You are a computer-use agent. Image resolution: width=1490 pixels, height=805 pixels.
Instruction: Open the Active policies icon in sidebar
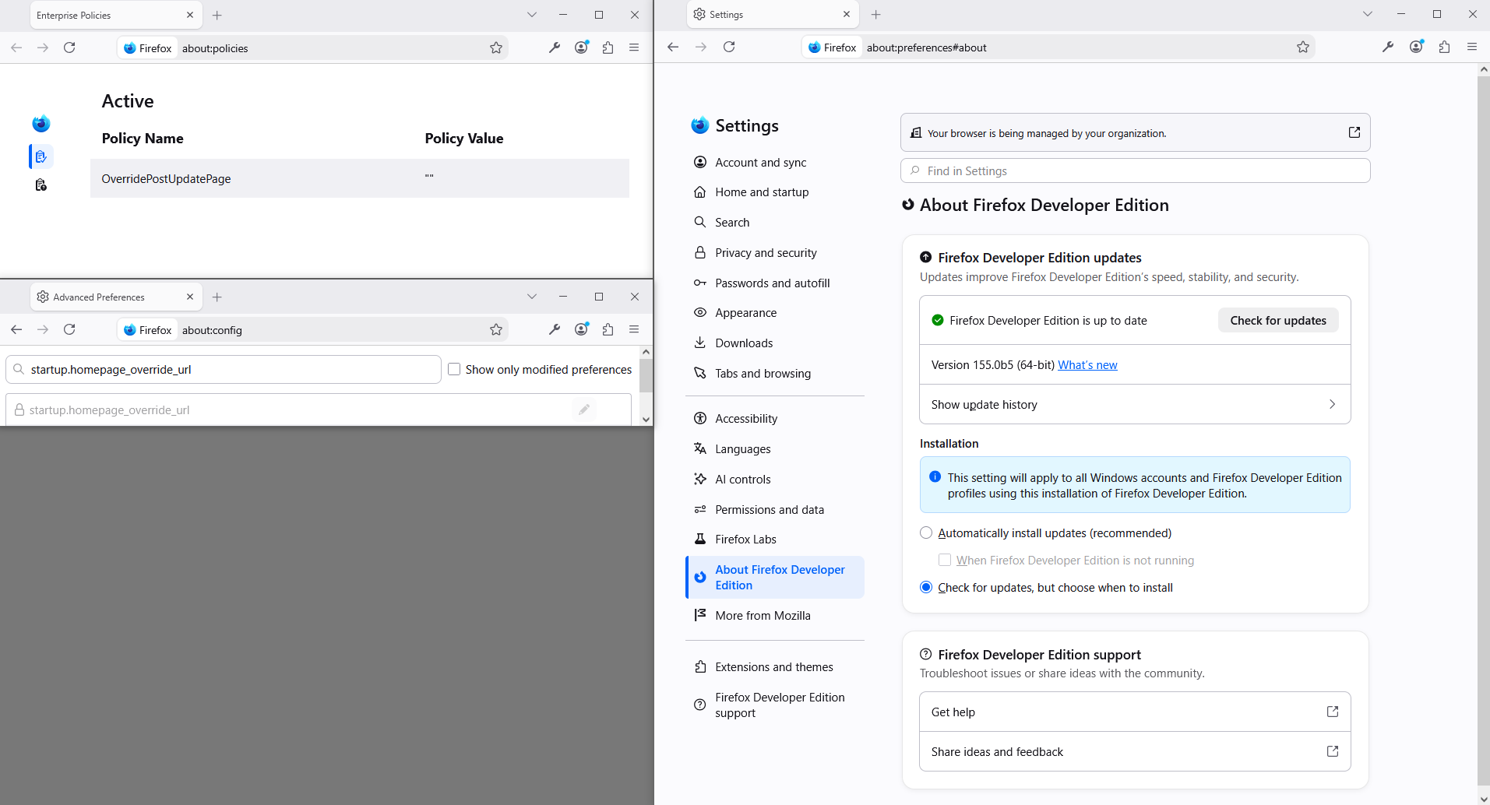click(41, 156)
